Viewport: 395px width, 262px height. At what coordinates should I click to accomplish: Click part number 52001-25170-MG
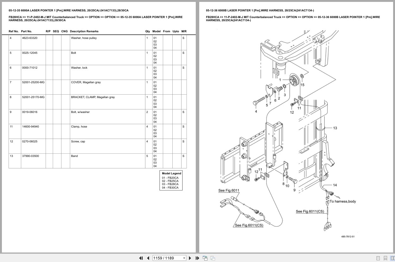33,97
